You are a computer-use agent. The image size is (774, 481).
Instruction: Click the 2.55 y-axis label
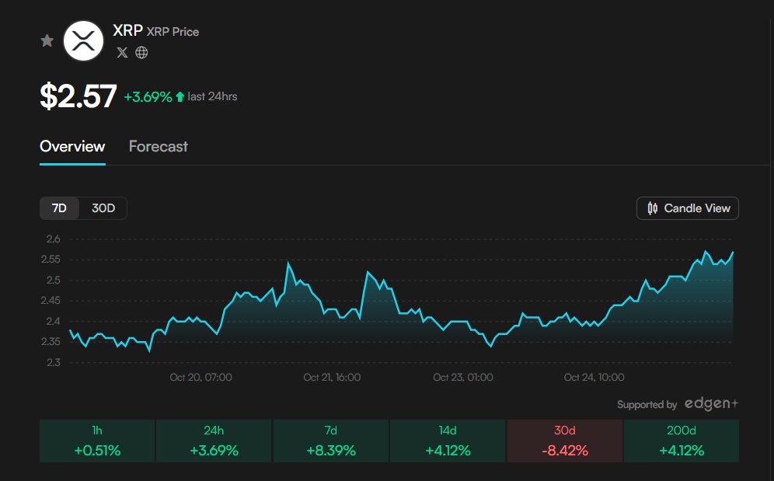click(x=51, y=260)
